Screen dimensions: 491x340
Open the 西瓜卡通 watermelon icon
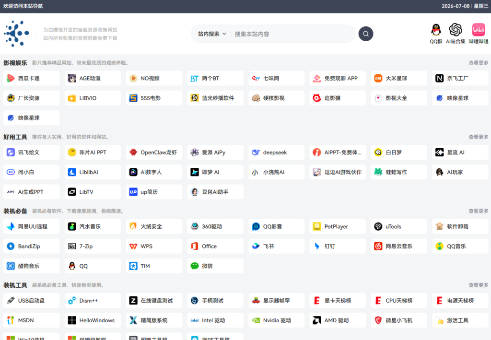11,78
